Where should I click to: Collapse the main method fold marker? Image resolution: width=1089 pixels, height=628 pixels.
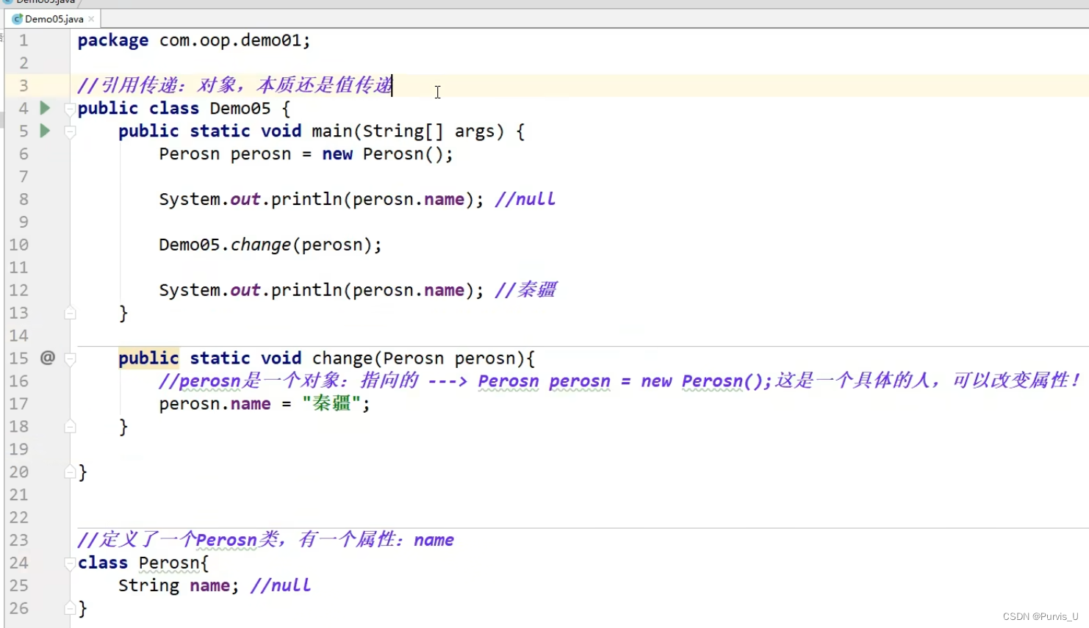(x=70, y=132)
